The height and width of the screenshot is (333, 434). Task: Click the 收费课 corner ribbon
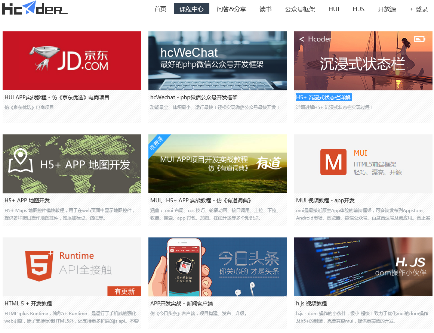click(157, 143)
